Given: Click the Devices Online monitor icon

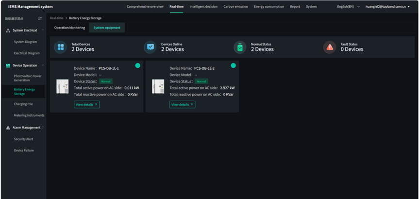Looking at the screenshot, I should coord(150,47).
